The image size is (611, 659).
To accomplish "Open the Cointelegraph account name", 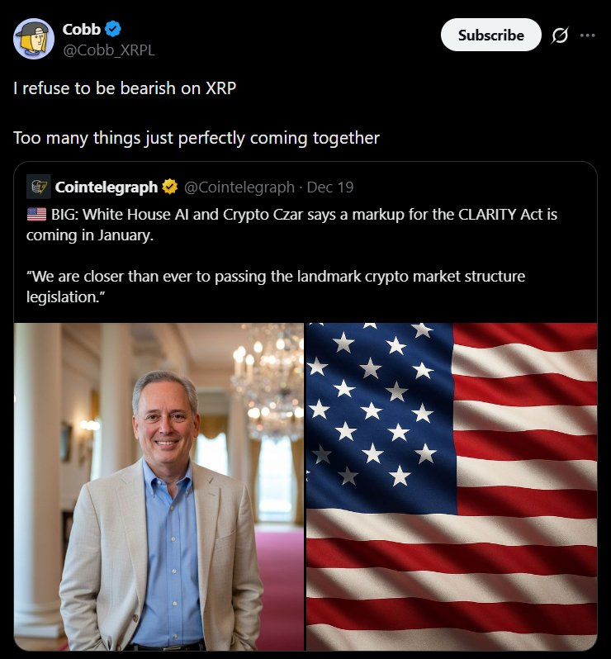I will click(x=106, y=187).
